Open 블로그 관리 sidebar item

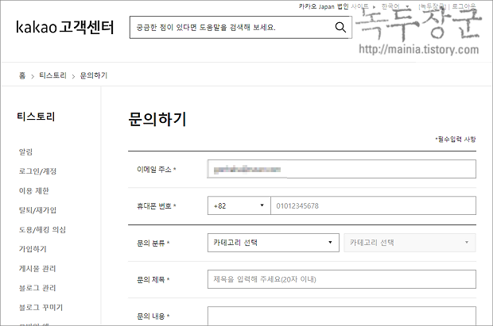[x=37, y=288]
